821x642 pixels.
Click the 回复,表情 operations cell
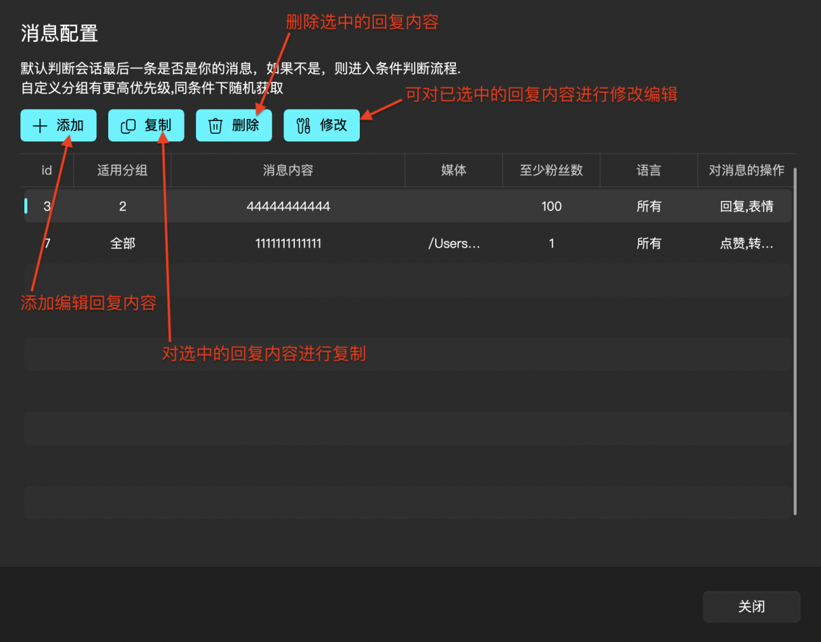click(746, 206)
